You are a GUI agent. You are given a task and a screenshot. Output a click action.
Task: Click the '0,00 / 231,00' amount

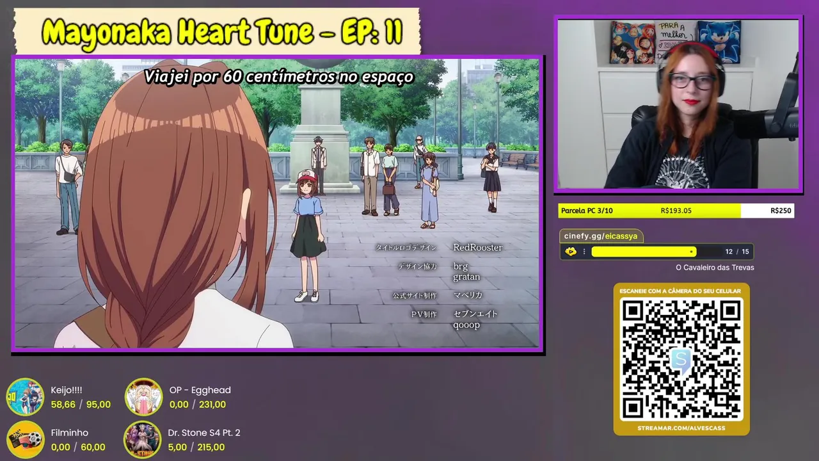198,405
